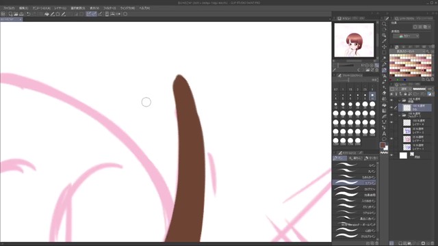The height and width of the screenshot is (246, 438).
Task: Toggle visibility of the paper layer
Action: (x=391, y=155)
